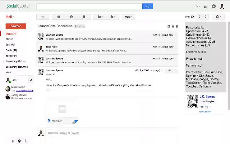Open the Mail dropdown
Image resolution: width=230 pixels, height=144 pixels.
(x=10, y=17)
